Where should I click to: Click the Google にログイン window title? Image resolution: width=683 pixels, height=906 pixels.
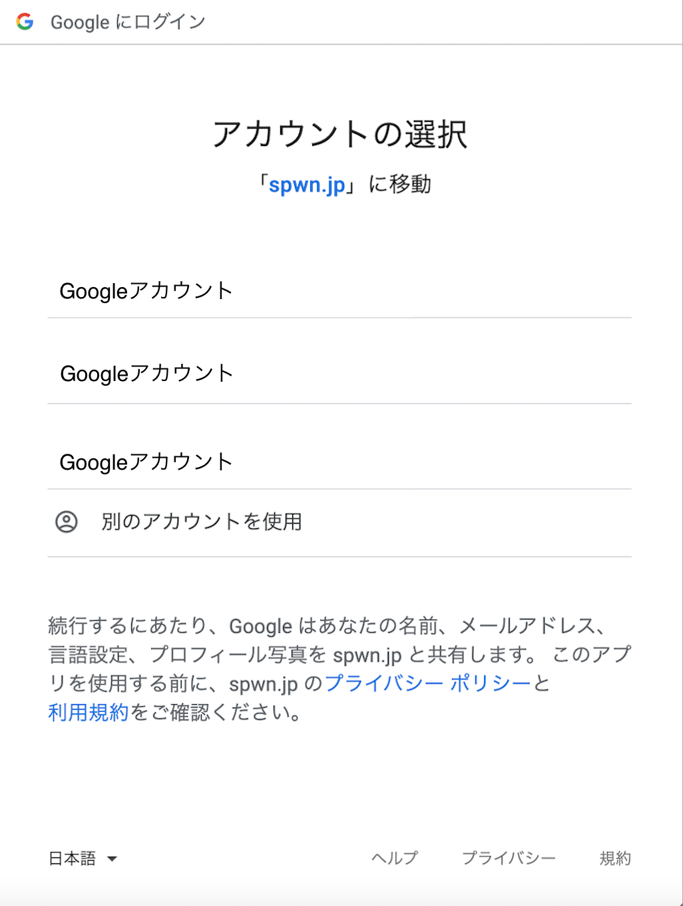(x=128, y=22)
